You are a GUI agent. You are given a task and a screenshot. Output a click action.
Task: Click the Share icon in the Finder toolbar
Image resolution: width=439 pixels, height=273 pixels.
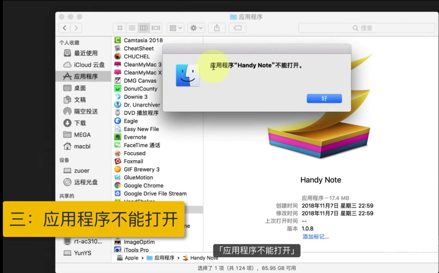pos(217,28)
